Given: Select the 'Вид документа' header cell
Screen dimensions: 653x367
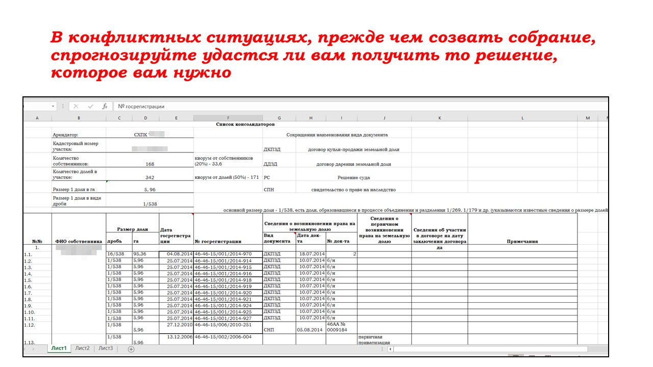Looking at the screenshot, I should pos(279,239).
